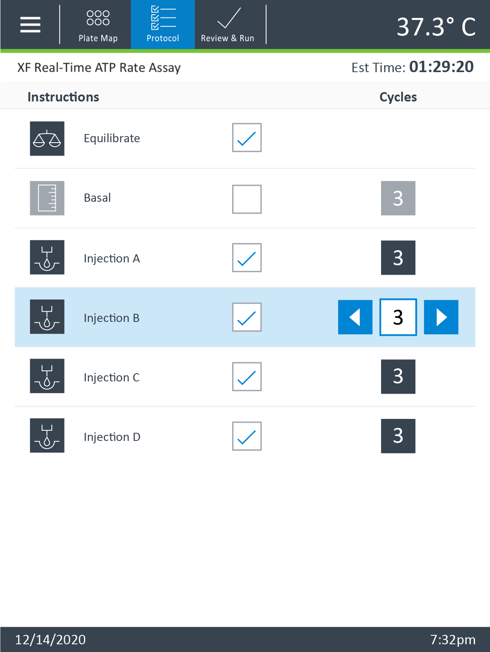Click the Injection C cycles count button
Viewport: 490px width, 652px height.
tap(398, 377)
